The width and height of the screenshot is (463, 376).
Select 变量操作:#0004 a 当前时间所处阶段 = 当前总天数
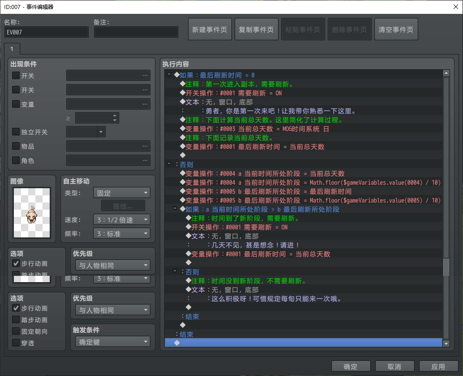(x=304, y=173)
